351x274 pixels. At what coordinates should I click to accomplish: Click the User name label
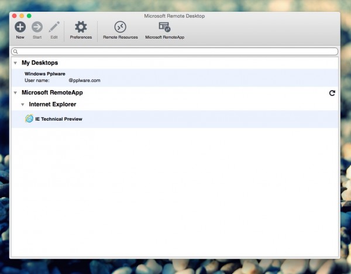point(37,80)
